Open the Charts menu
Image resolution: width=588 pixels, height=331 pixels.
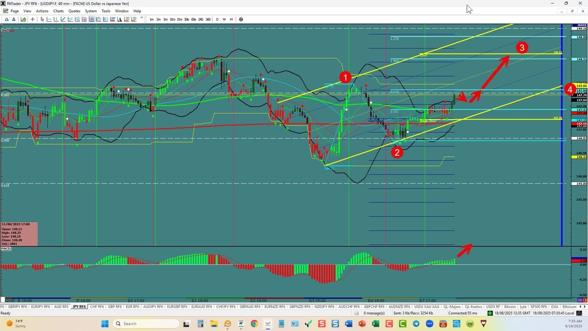point(58,11)
